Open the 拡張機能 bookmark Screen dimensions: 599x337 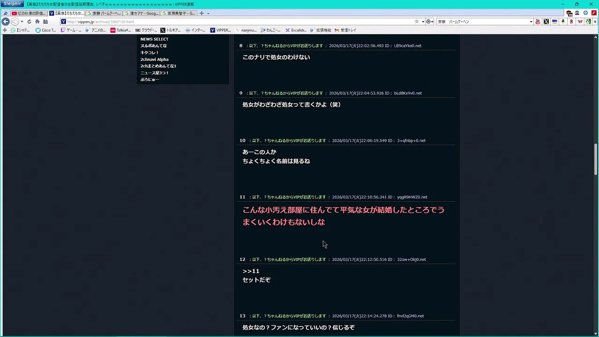pyautogui.click(x=321, y=30)
